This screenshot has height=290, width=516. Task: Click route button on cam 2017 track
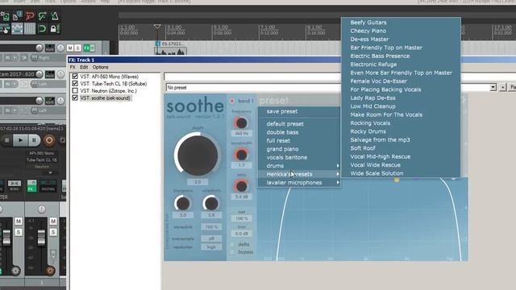pyautogui.click(x=50, y=74)
